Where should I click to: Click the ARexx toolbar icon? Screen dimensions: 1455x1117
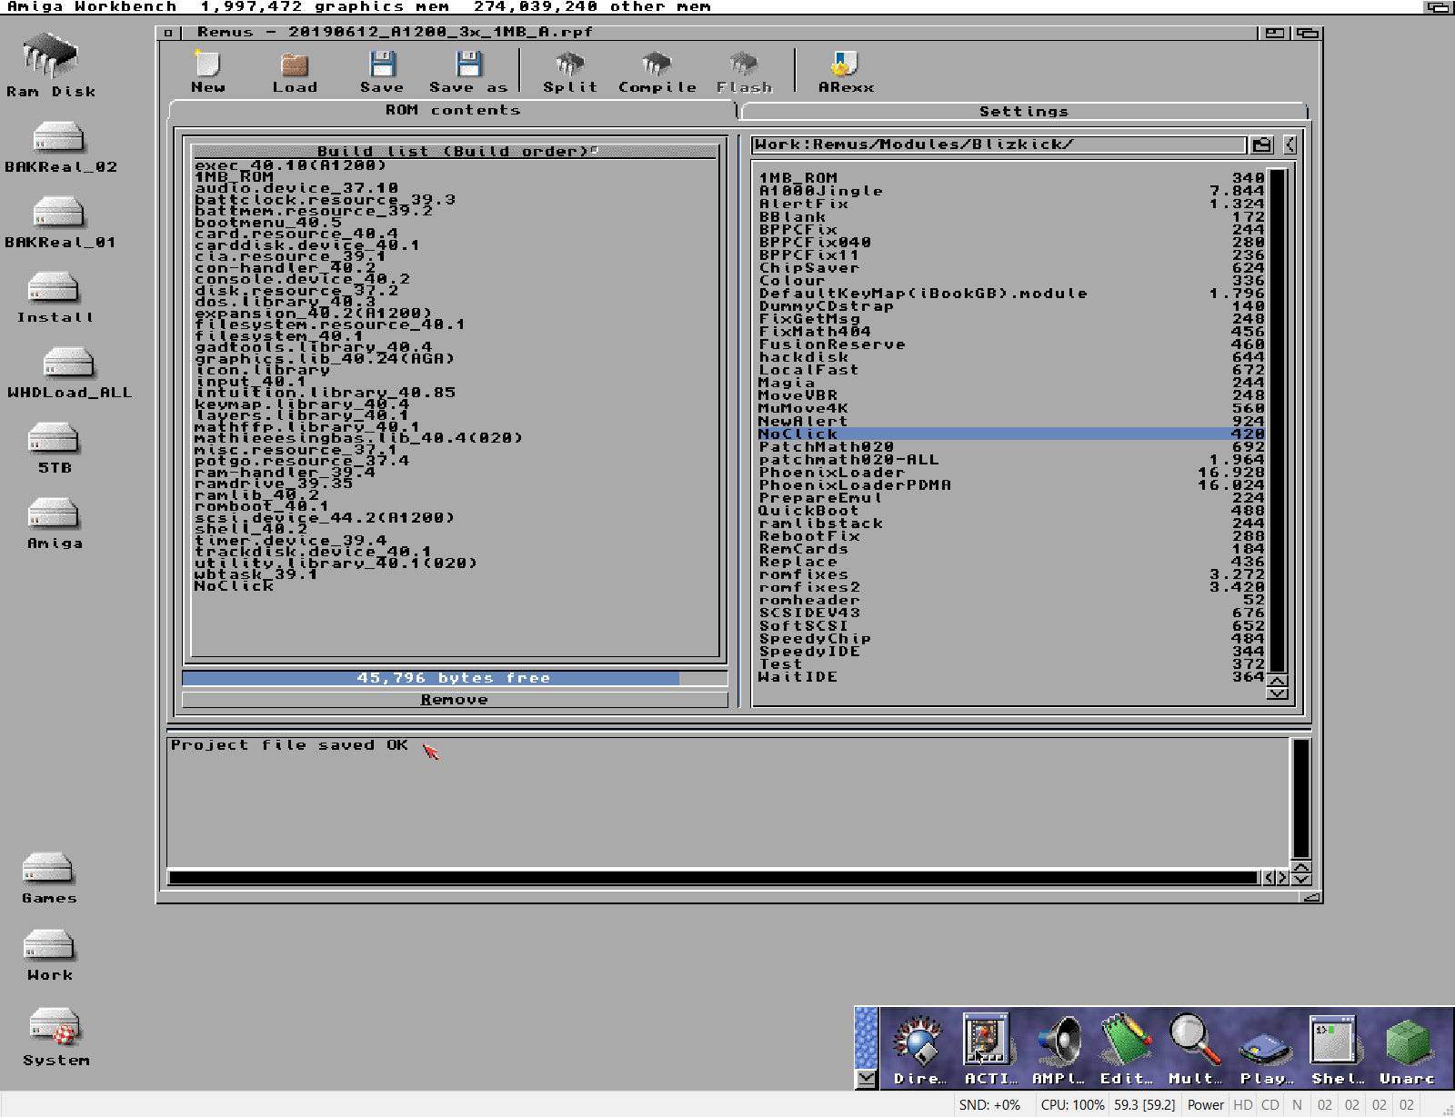point(846,71)
